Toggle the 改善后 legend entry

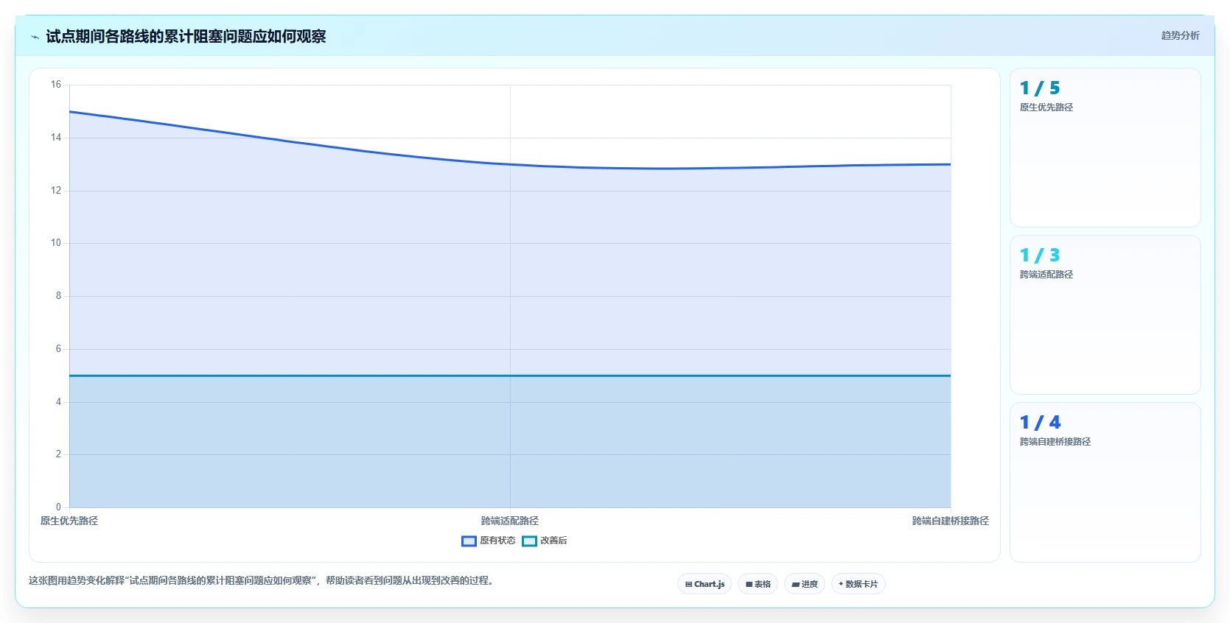point(545,541)
